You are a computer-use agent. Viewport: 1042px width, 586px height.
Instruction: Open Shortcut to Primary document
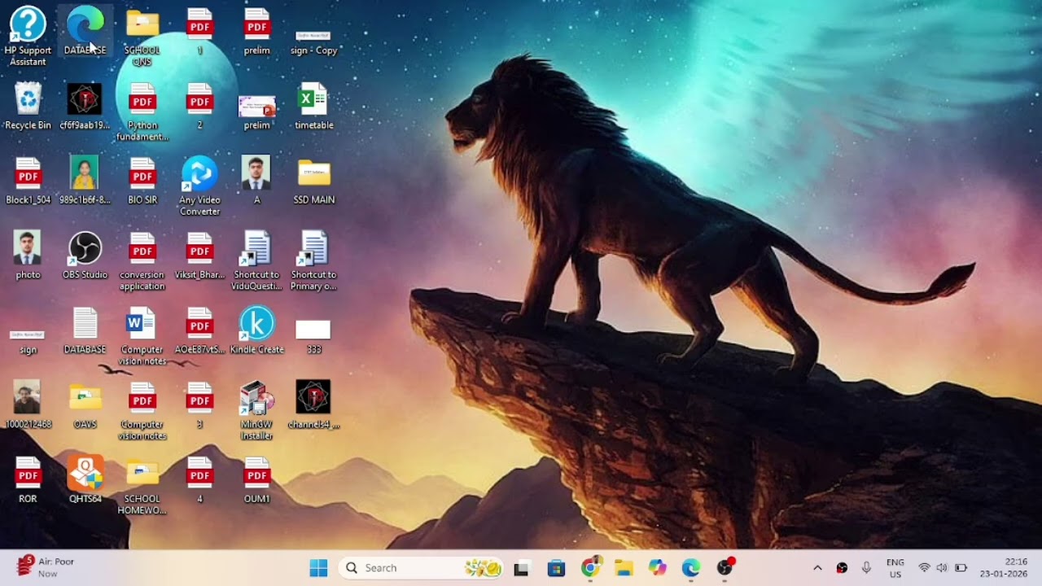[x=313, y=261]
